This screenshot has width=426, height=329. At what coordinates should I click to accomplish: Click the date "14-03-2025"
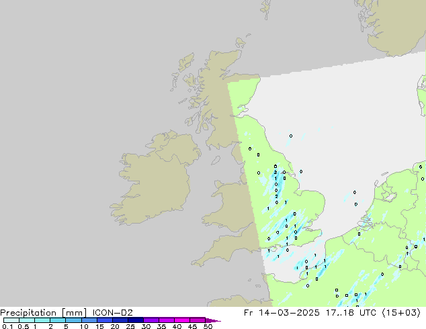(x=289, y=313)
